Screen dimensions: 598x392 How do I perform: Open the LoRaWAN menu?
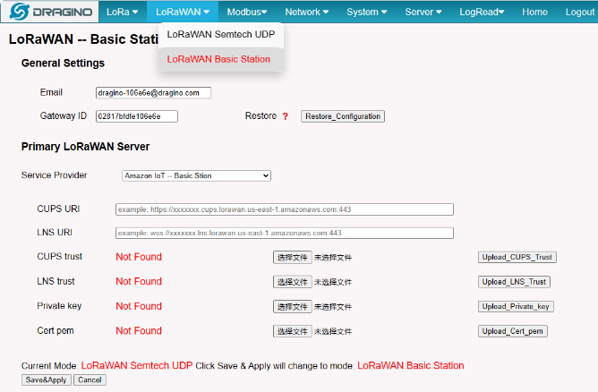click(x=183, y=12)
